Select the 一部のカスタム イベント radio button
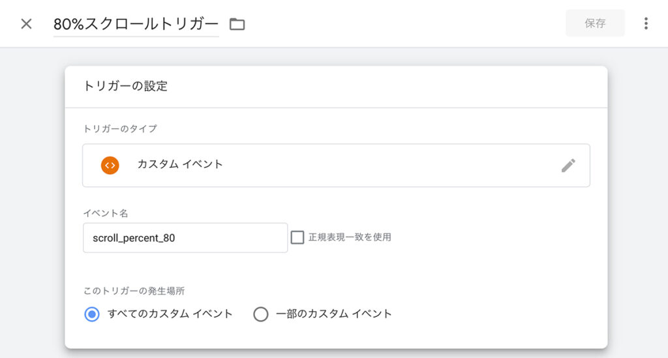668x358 pixels. point(261,314)
